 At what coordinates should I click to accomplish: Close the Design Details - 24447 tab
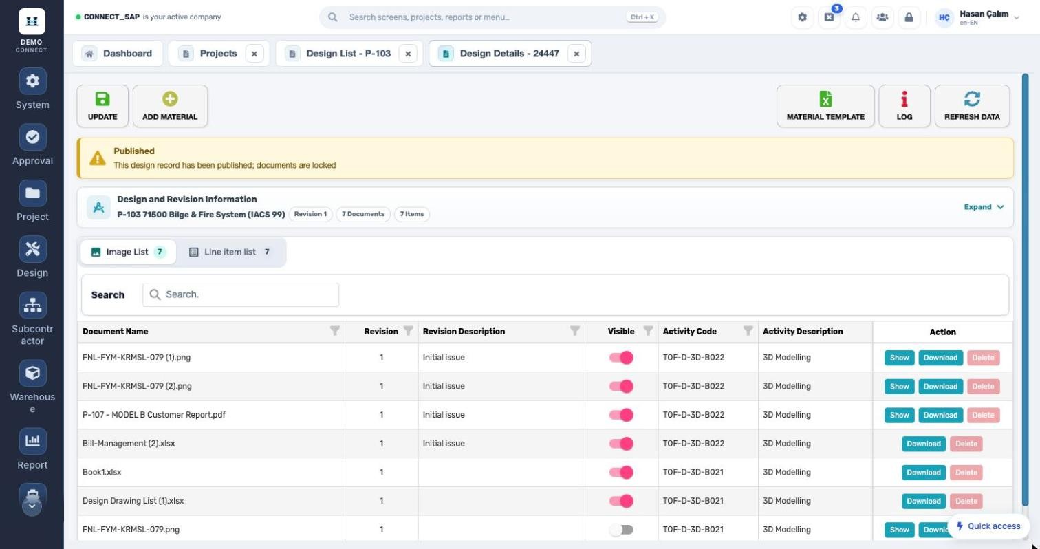(x=576, y=54)
